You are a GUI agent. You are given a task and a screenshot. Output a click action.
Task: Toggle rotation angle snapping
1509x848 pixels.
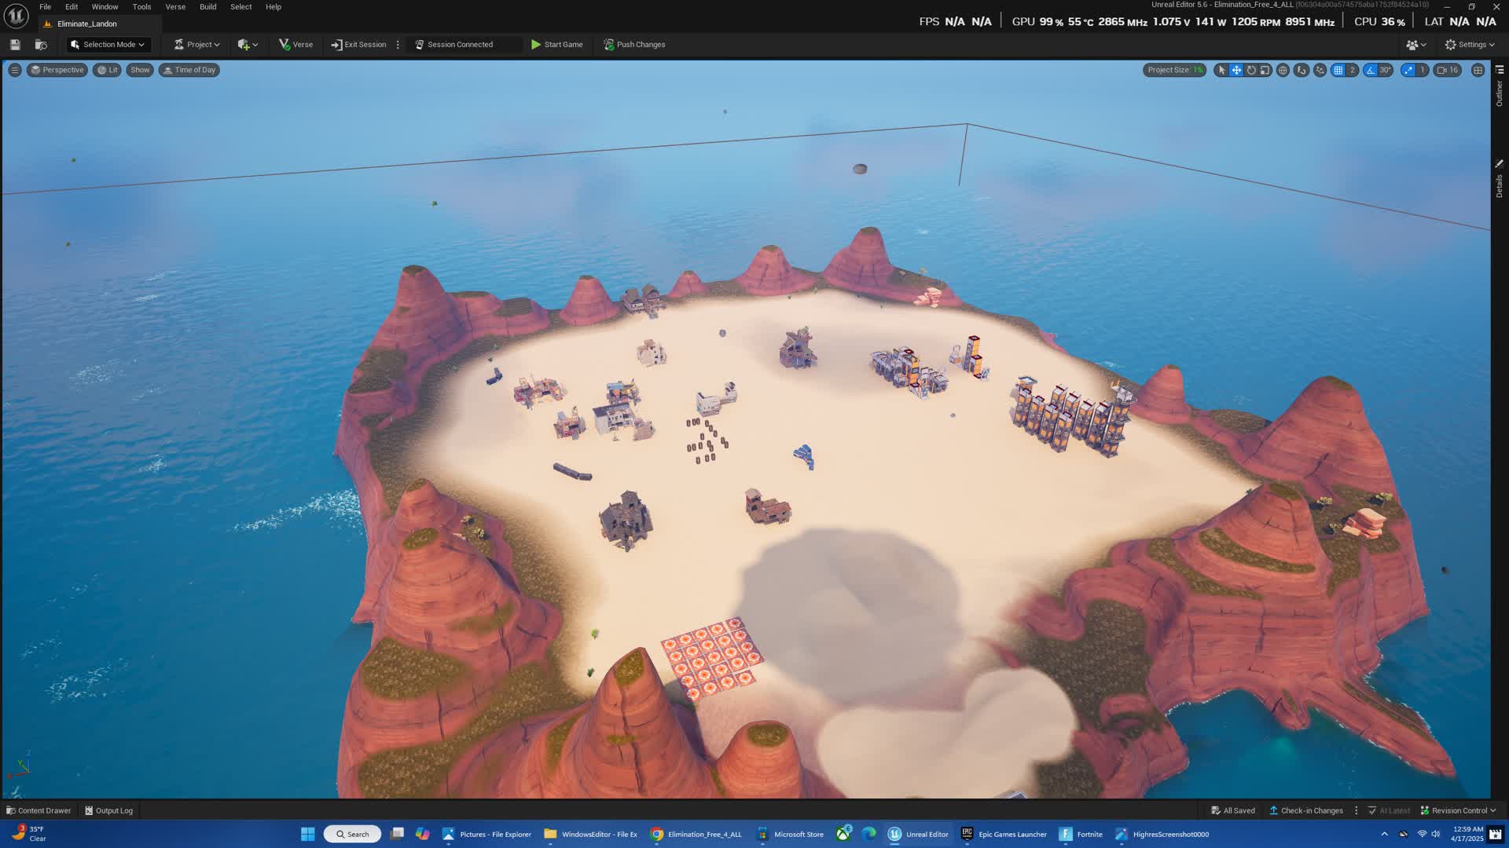pyautogui.click(x=1371, y=70)
